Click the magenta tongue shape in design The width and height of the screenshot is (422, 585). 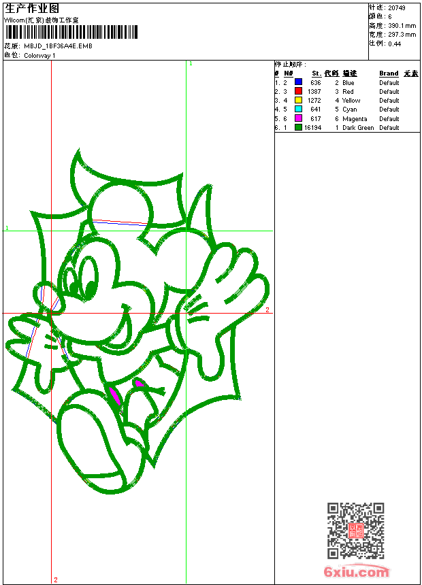pos(115,396)
